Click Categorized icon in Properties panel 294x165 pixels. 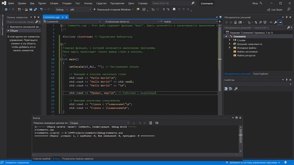click(x=226, y=88)
